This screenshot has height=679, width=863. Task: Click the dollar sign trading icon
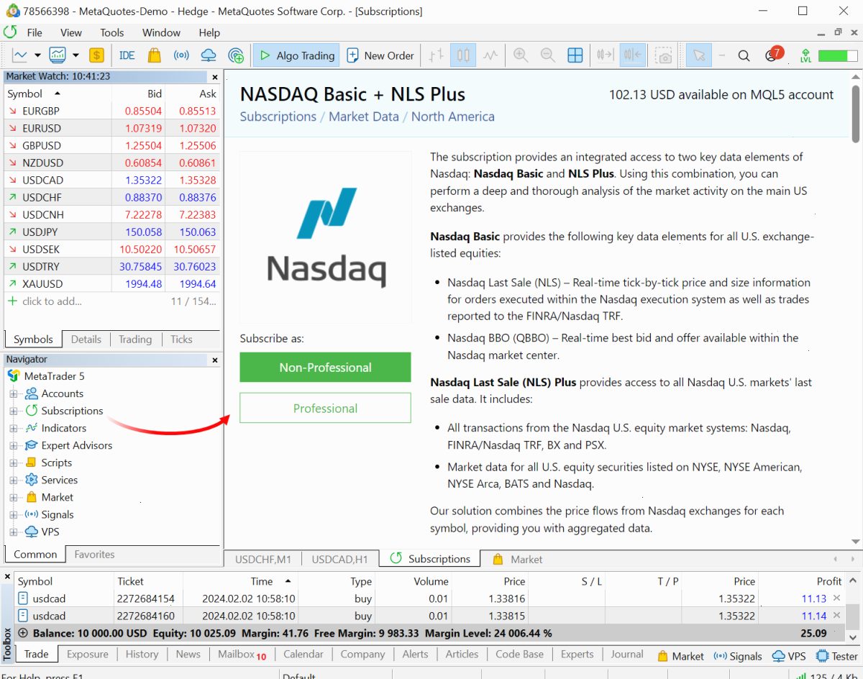(96, 55)
